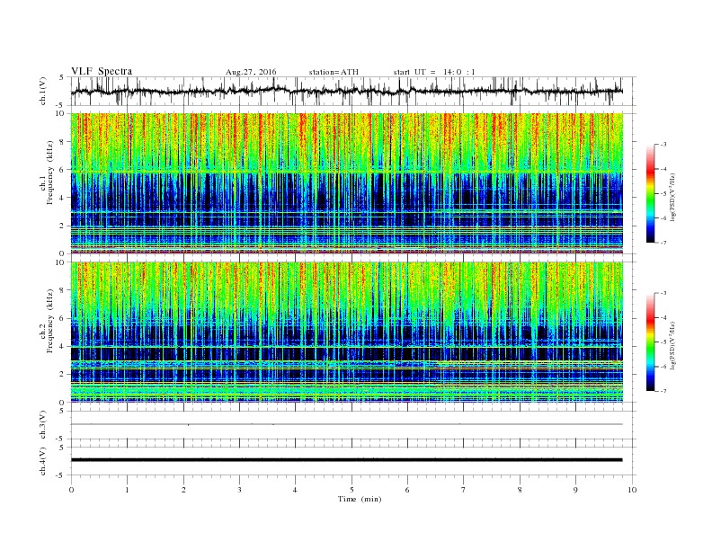
Task: Click the "-3" tick on upper colorbar
Action: point(663,145)
